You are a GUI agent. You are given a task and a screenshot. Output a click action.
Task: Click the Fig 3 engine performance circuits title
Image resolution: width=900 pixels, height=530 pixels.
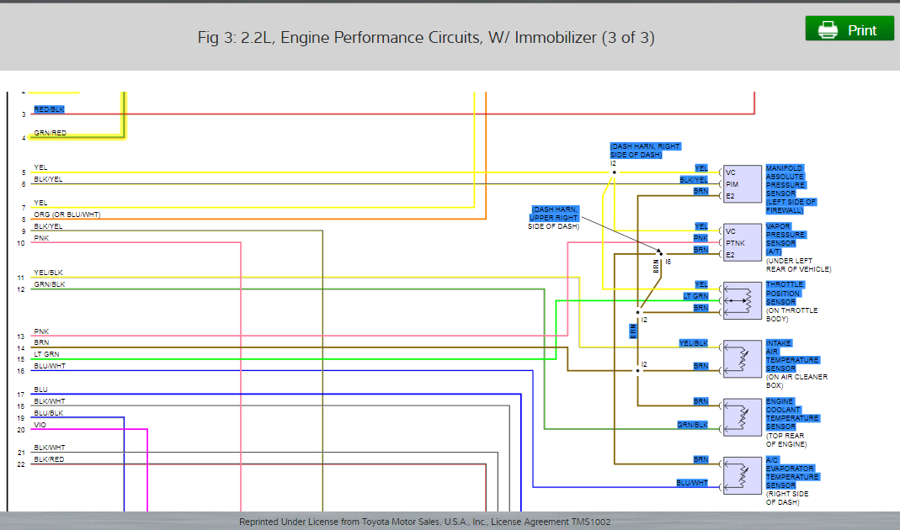425,37
